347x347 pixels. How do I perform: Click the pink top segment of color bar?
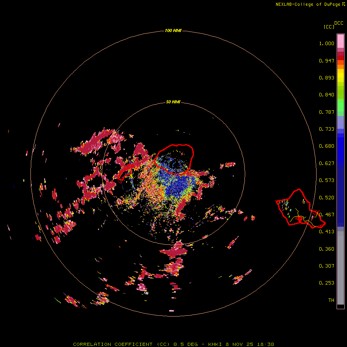point(340,41)
